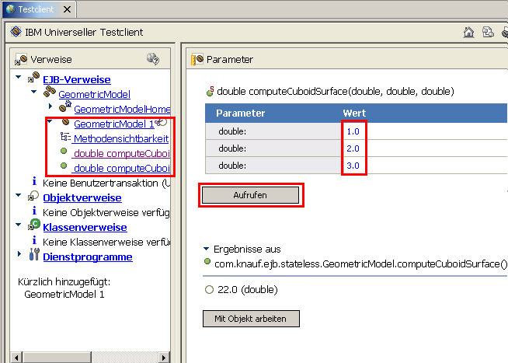Collapse the EJB-Verweise tree node
Screen dimensions: 508x363
19,79
